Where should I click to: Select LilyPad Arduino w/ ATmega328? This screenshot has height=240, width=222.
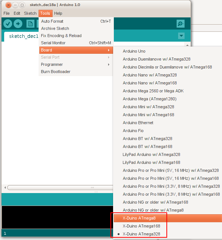coord(168,154)
